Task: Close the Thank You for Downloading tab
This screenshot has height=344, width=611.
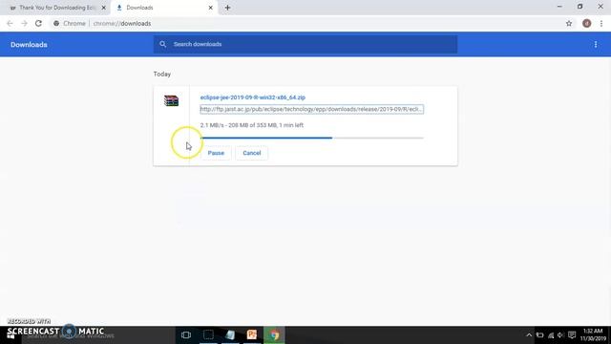Action: [104, 8]
